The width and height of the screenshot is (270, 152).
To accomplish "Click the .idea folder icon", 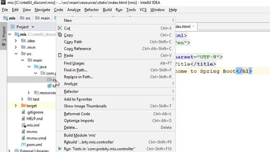I will 23,41.
